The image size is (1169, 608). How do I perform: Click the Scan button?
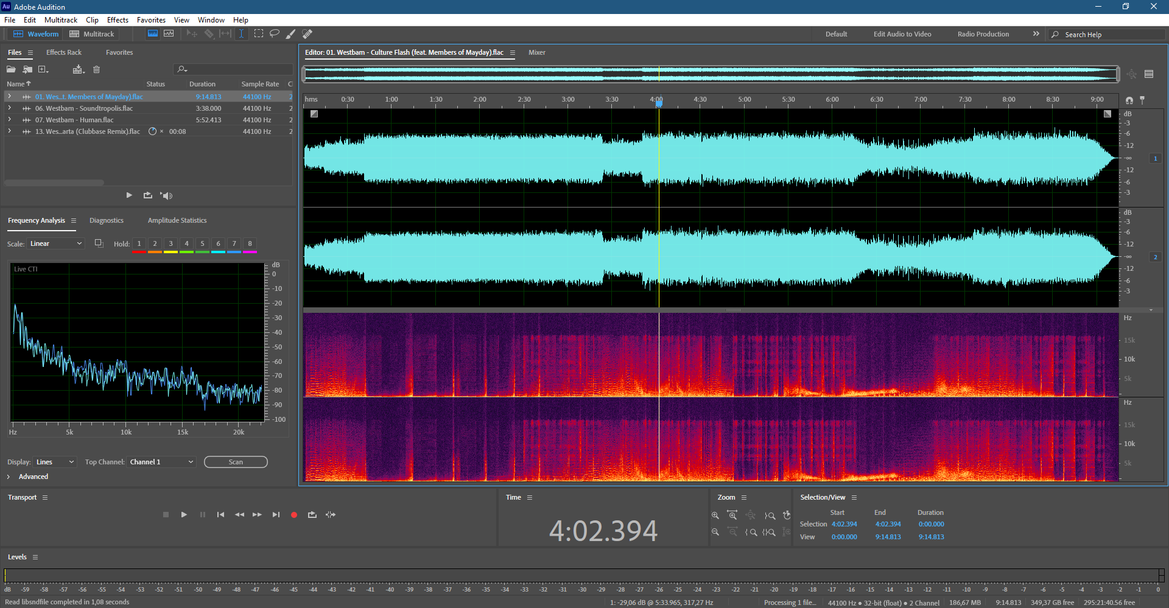[236, 462]
